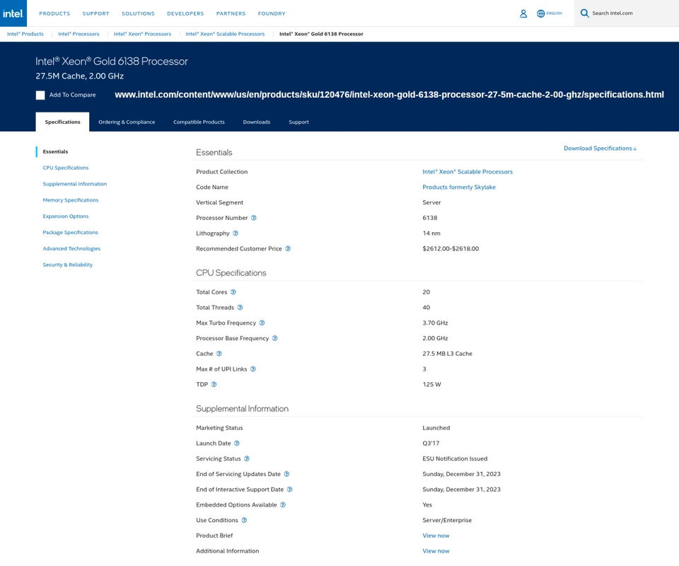Click the Server/Enterprise use conditions value
679x566 pixels.
click(447, 520)
